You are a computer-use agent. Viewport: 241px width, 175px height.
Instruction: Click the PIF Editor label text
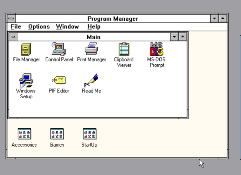59,91
